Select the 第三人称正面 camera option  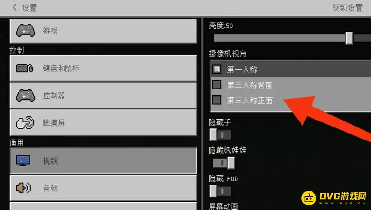click(290, 101)
